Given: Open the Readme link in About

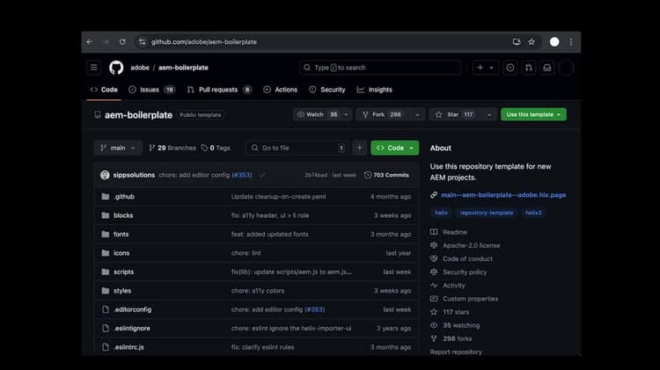Looking at the screenshot, I should pyautogui.click(x=449, y=232).
